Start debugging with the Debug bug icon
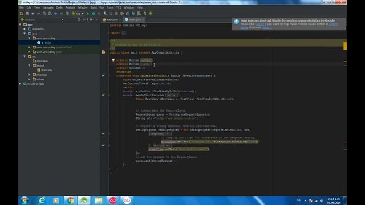Screen dimensions: 365x205 [x=94, y=14]
